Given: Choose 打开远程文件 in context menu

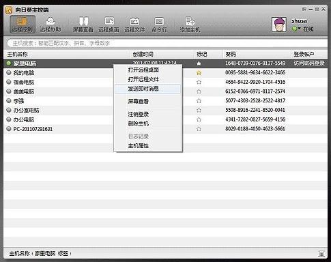Looking at the screenshot, I should pyautogui.click(x=147, y=79).
